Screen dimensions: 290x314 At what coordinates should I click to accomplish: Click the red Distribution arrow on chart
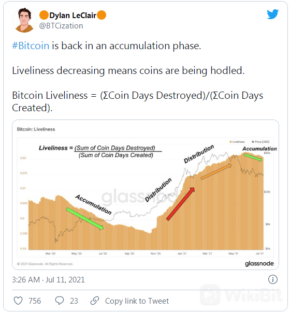tap(180, 204)
